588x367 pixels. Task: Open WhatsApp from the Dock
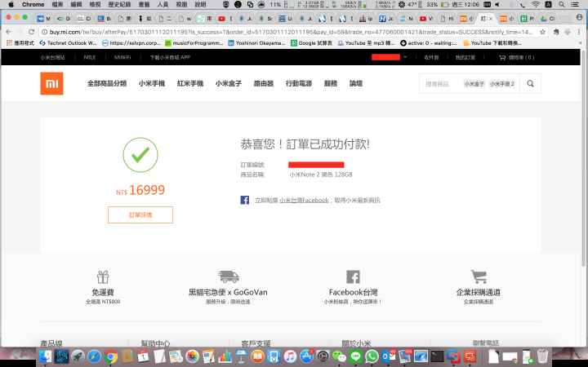[372, 356]
